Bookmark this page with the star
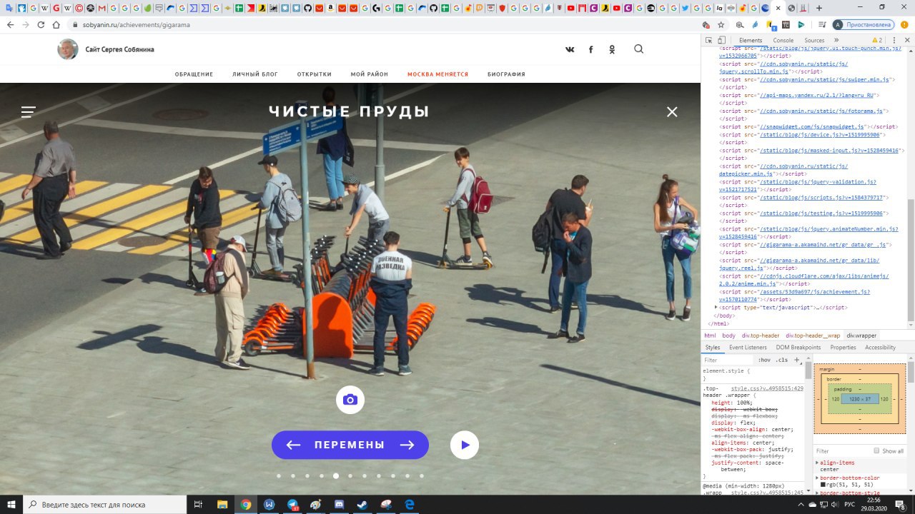915x514 pixels. point(721,24)
